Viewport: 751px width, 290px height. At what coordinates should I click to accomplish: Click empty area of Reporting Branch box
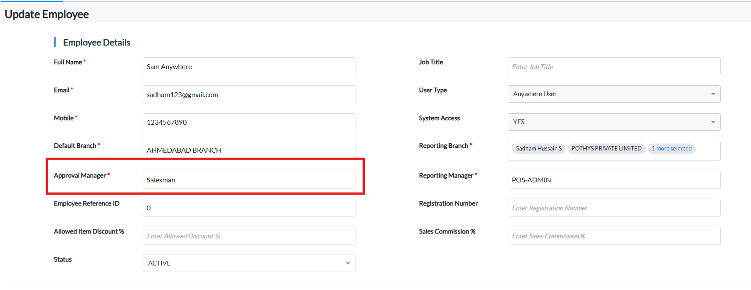point(707,151)
